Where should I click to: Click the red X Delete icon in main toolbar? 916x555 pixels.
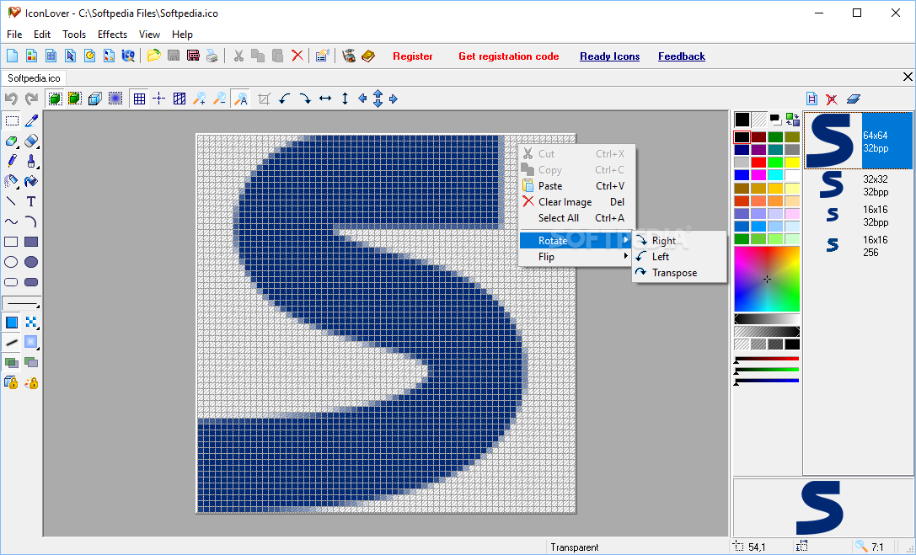point(297,56)
